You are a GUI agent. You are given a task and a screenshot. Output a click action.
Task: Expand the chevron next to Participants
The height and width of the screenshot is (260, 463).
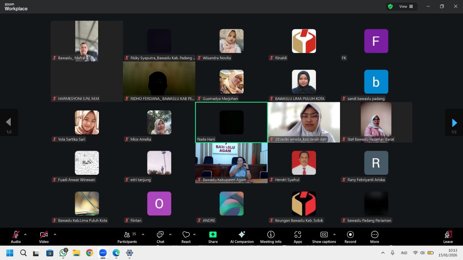point(143,235)
